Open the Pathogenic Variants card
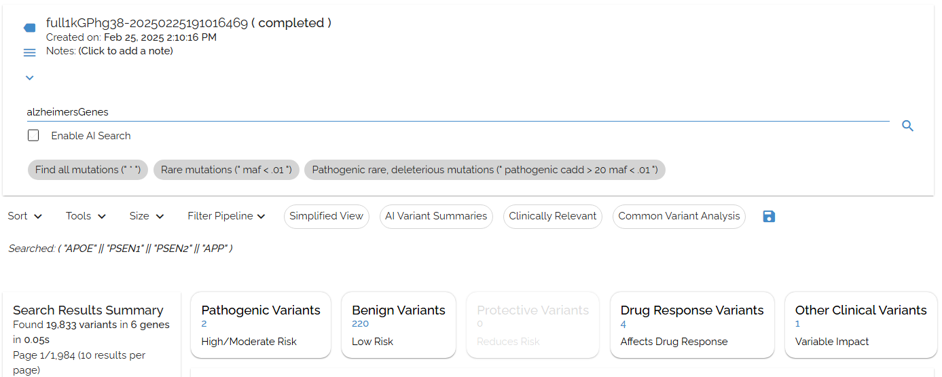This screenshot has height=377, width=942. point(261,325)
